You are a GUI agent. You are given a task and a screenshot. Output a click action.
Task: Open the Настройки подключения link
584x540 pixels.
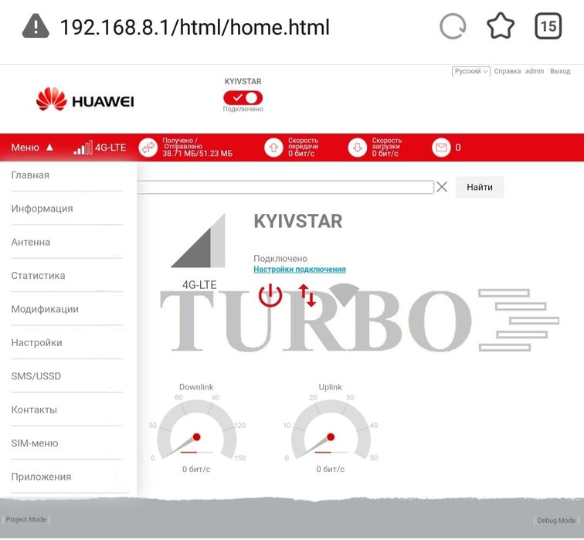coord(300,270)
